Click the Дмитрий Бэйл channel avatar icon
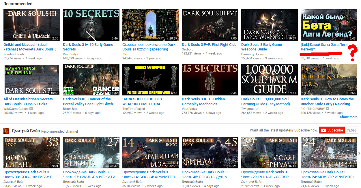The image size is (361, 188). point(6,131)
